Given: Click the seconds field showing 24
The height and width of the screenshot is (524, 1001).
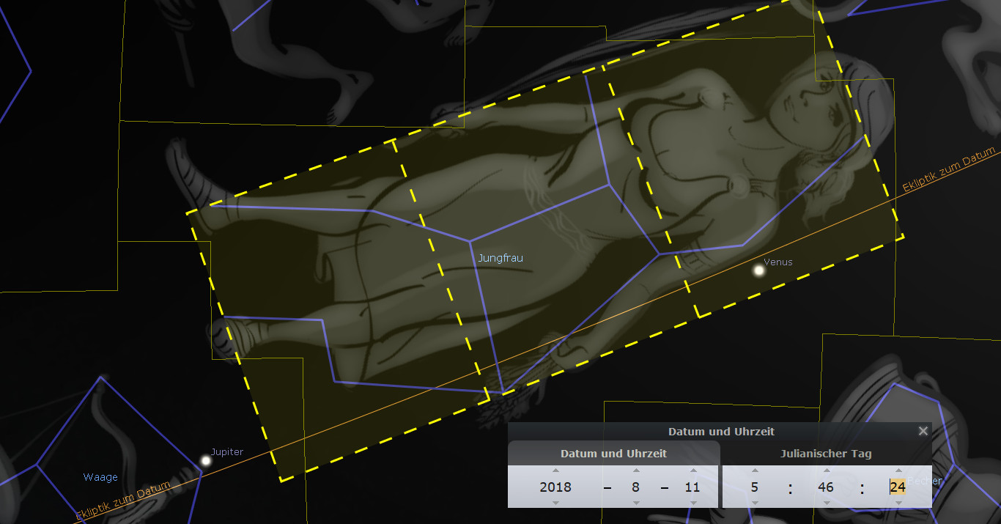Looking at the screenshot, I should click(x=898, y=487).
